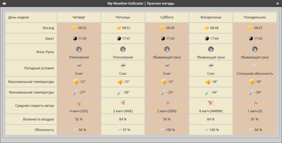Click the Полнолуние label under Четверг
The image size is (282, 143).
[x=79, y=57]
